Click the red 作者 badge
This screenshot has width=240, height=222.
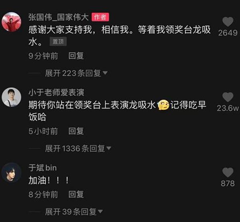100,17
